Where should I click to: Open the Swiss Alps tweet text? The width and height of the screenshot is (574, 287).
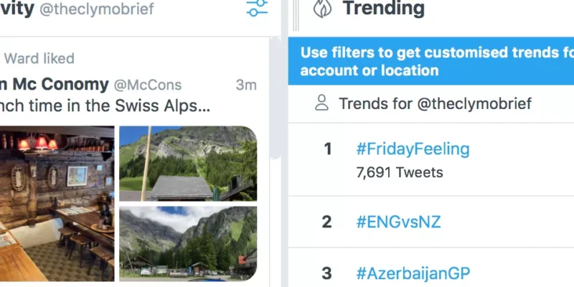[104, 108]
